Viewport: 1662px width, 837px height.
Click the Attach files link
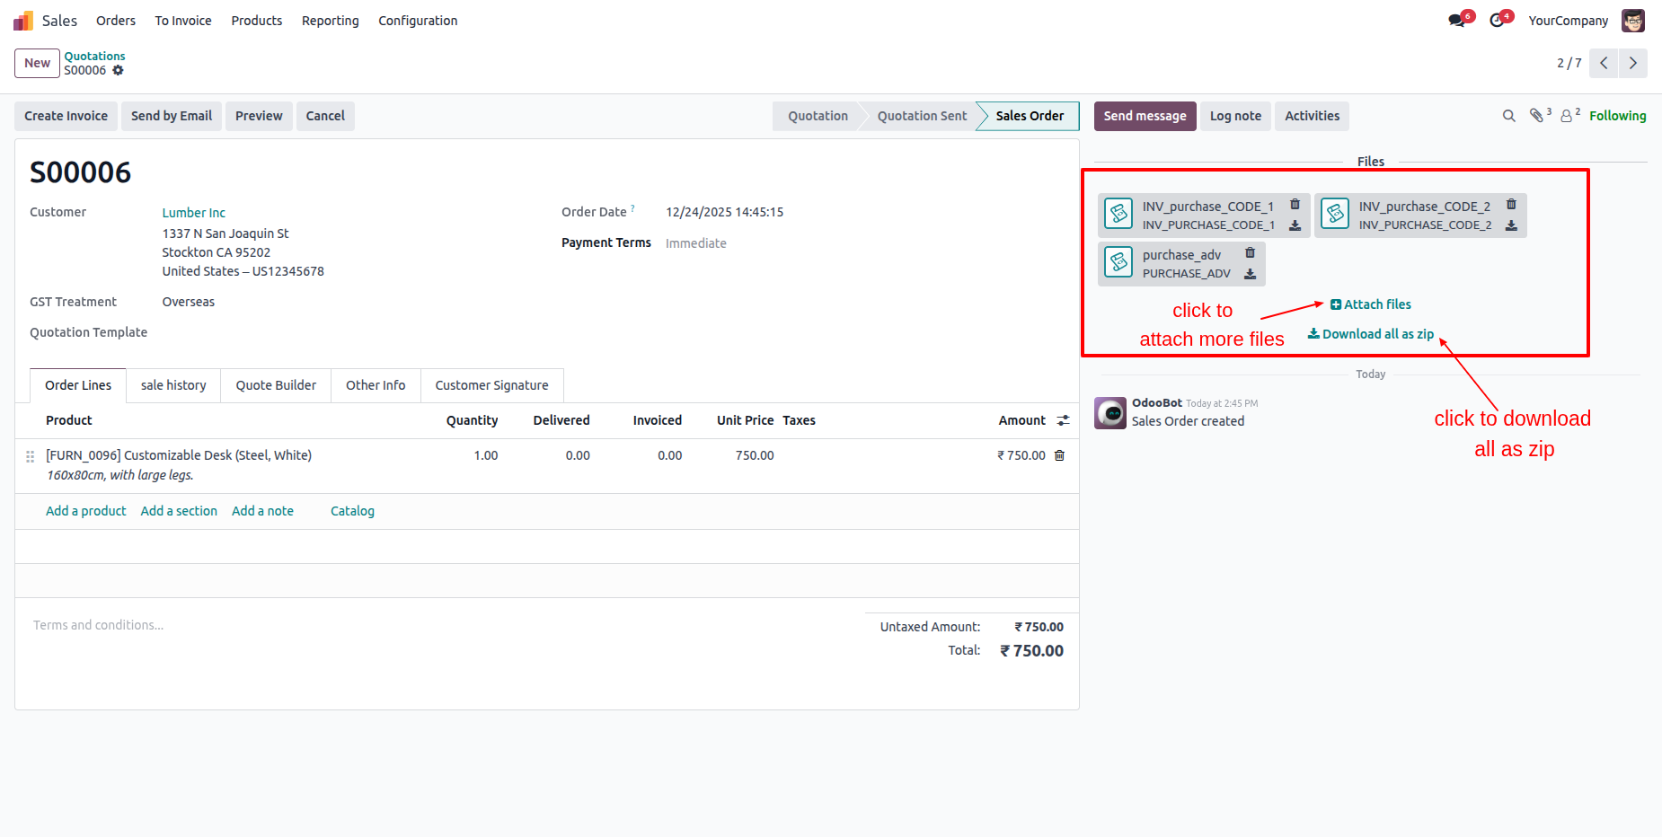(x=1371, y=304)
